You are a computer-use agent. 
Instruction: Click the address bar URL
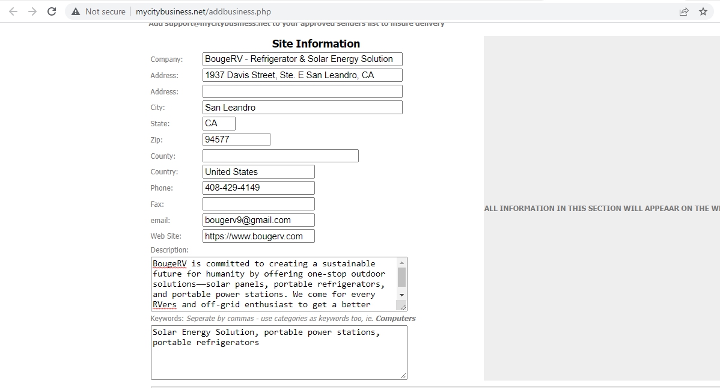coord(203,11)
